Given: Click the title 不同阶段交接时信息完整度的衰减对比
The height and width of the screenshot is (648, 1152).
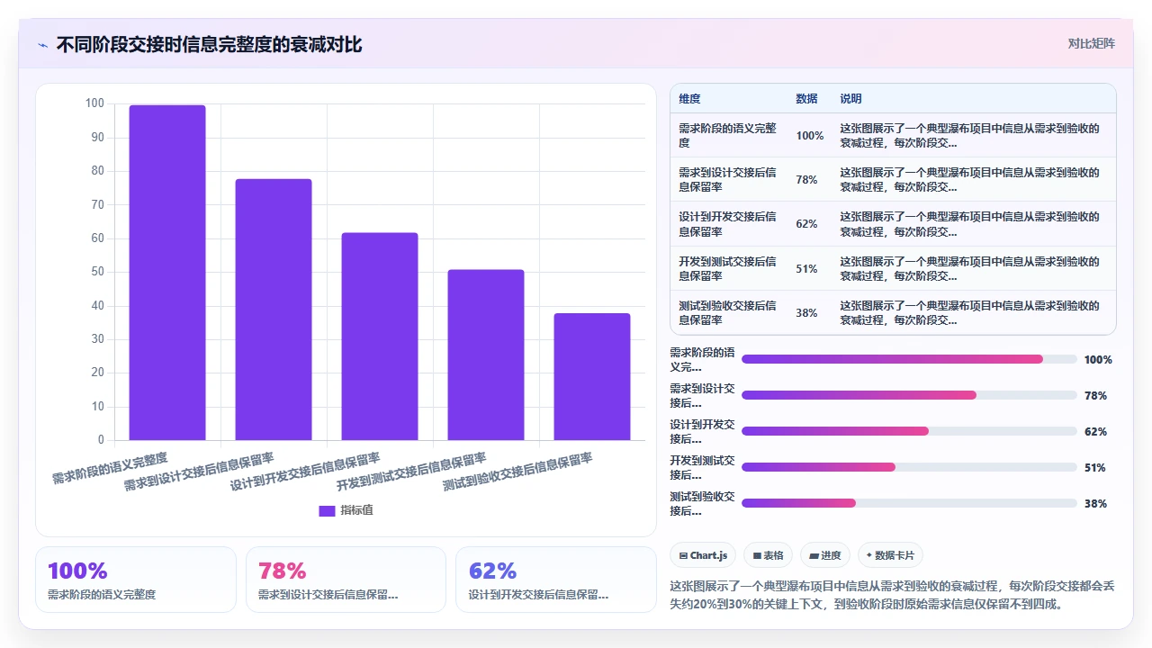Looking at the screenshot, I should click(210, 45).
